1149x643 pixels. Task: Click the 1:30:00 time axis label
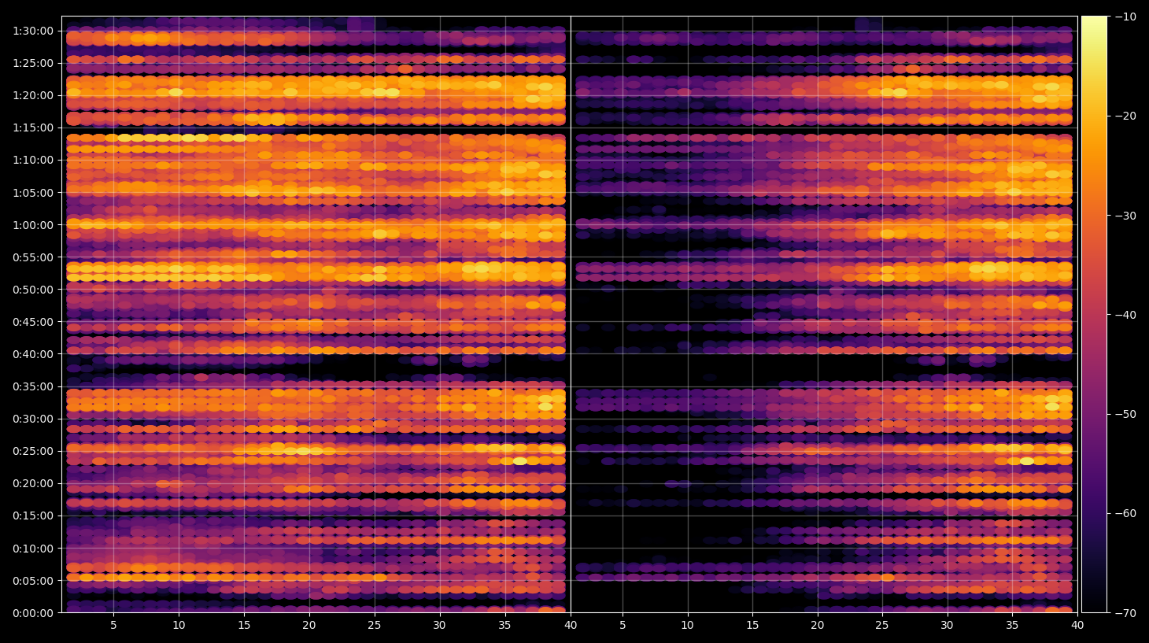tap(33, 31)
